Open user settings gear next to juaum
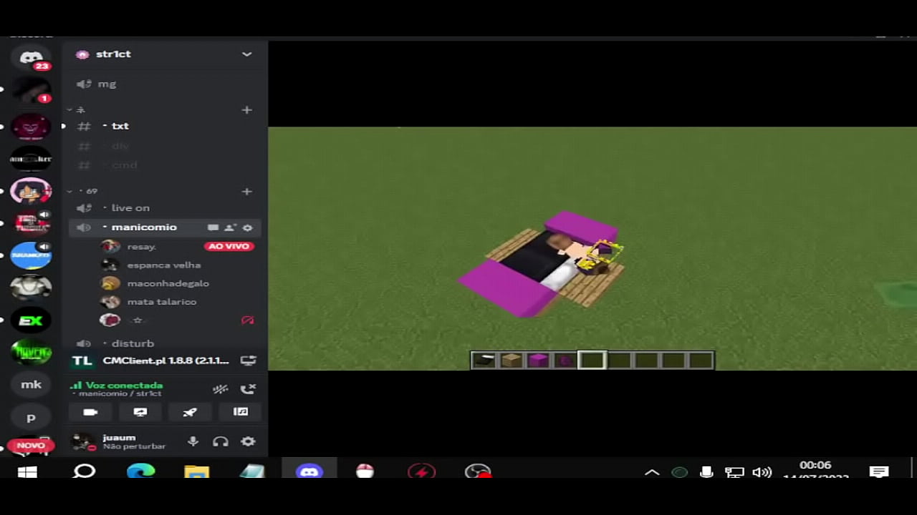 point(248,441)
